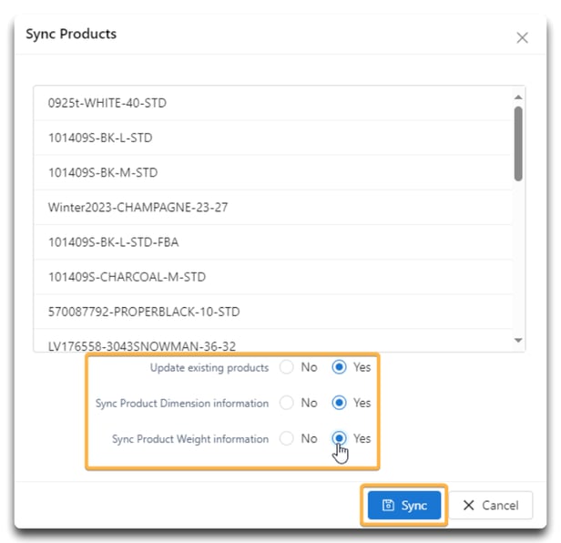Select Yes for Update existing products

coord(339,367)
